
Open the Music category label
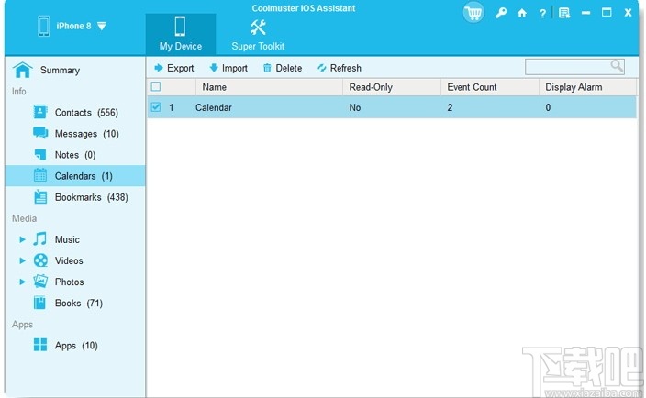(x=67, y=239)
